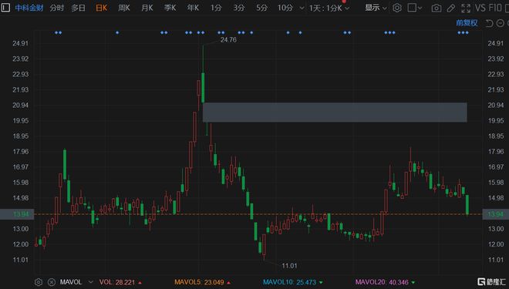
Task: Switch to the 分时 intraday tab
Action: click(56, 8)
